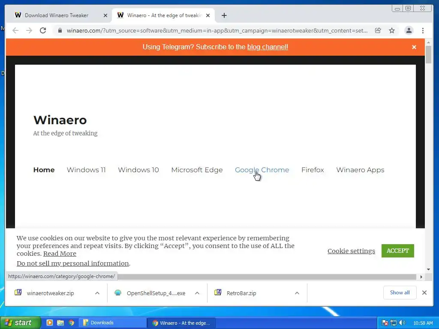
Task: Switch to the Downloads taskbar window
Action: click(113, 323)
